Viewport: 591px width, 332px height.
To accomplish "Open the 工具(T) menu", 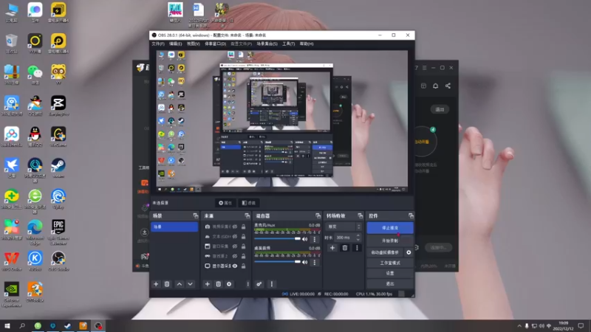I will pos(288,44).
